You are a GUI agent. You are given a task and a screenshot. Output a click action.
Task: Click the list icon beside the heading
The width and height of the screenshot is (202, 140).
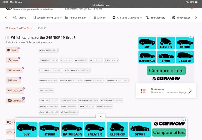pos(7,38)
